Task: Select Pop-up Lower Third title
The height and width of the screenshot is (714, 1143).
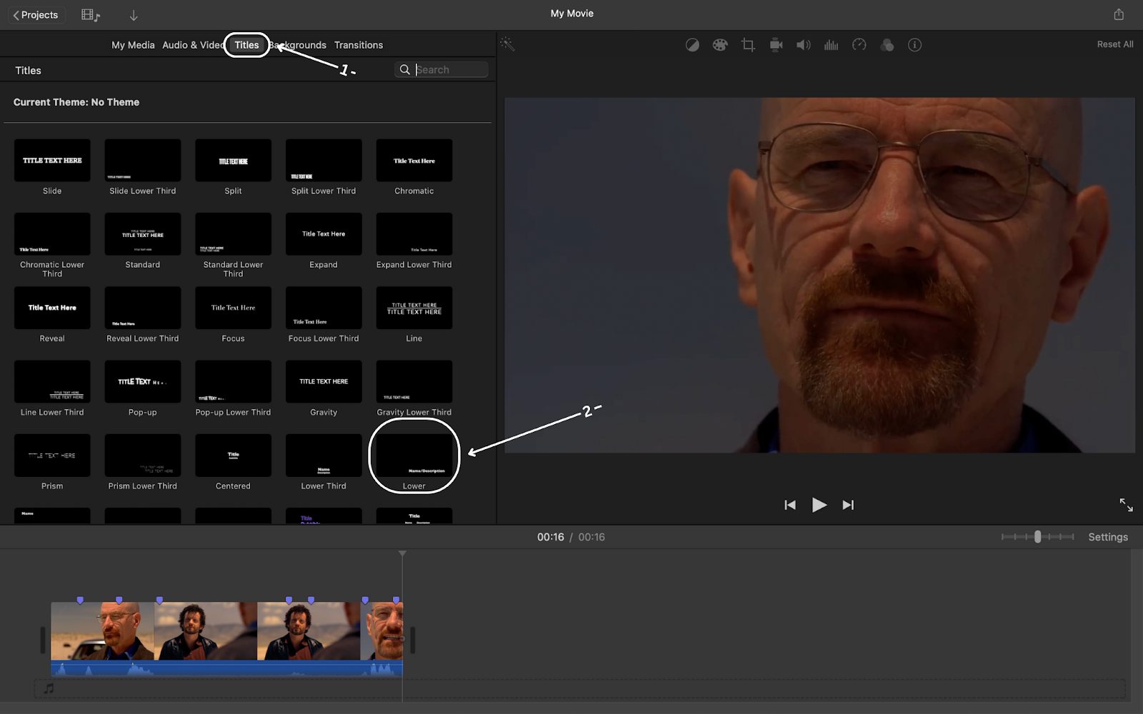Action: click(233, 382)
